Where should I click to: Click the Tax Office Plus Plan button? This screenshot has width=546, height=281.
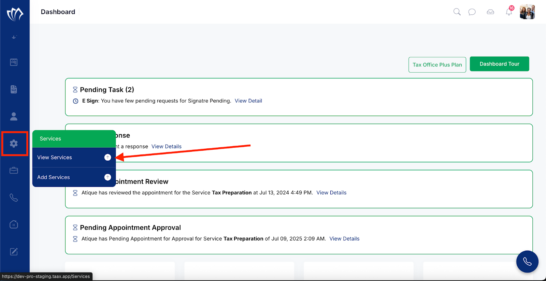pos(437,65)
